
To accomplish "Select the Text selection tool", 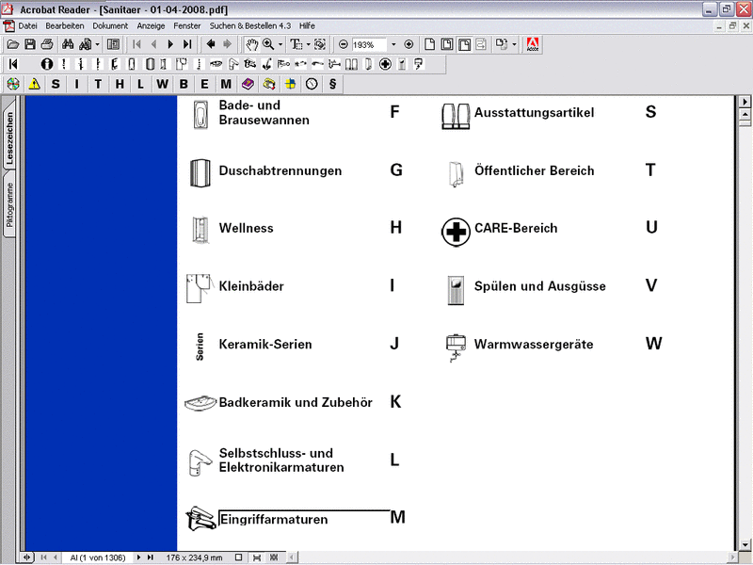I will pos(296,44).
